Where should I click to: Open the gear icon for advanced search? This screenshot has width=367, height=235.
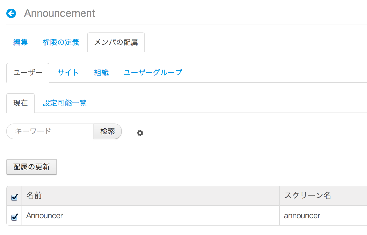[x=140, y=133]
